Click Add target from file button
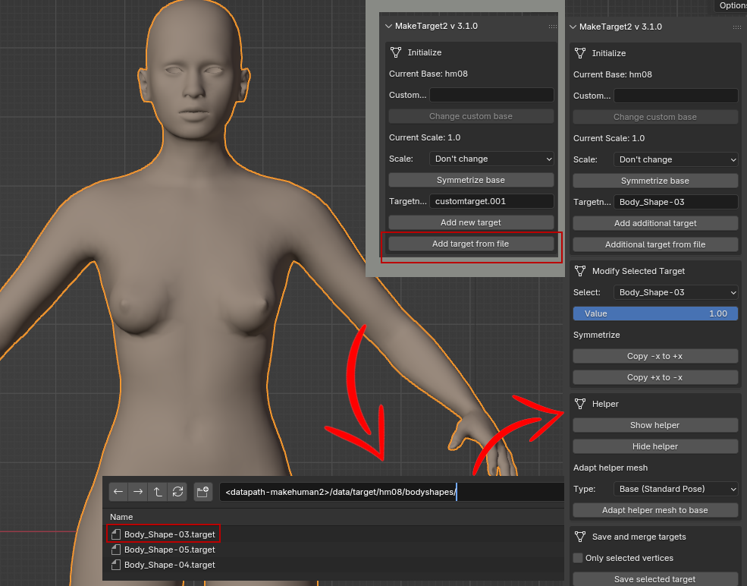The height and width of the screenshot is (586, 747). 470,244
